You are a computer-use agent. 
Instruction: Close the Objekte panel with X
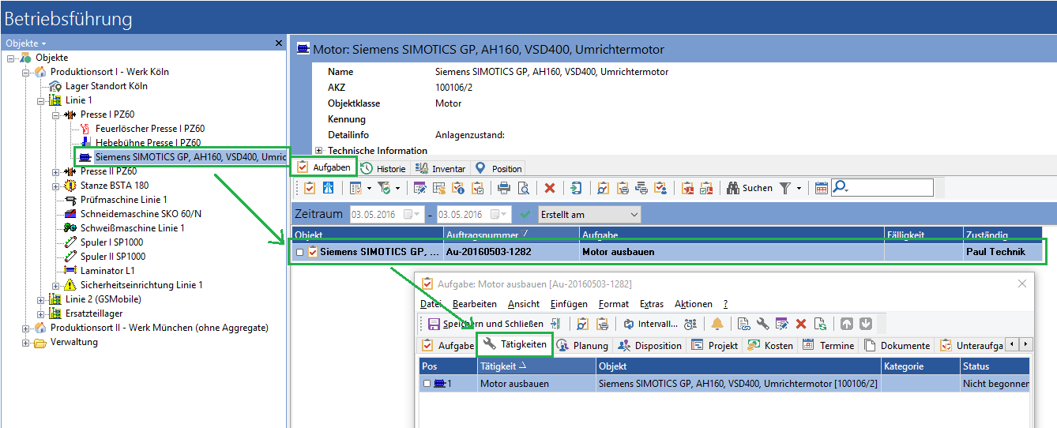279,43
